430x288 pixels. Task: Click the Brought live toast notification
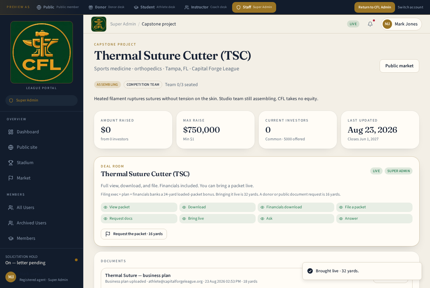click(x=362, y=271)
